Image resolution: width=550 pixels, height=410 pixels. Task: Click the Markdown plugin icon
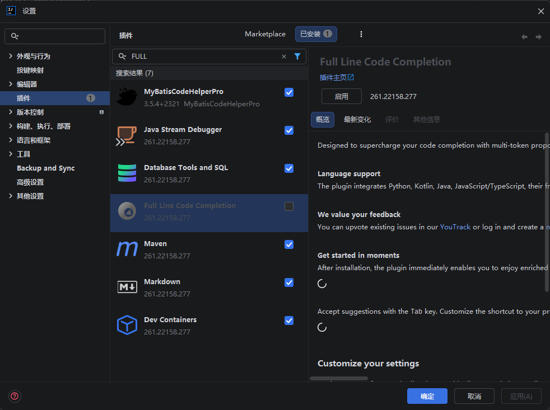[x=127, y=287]
